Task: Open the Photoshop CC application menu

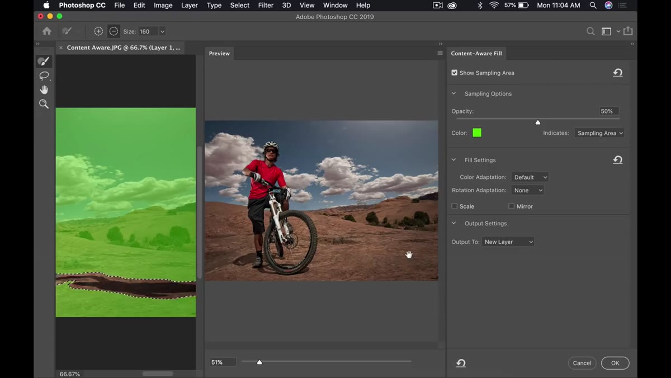Action: [82, 5]
